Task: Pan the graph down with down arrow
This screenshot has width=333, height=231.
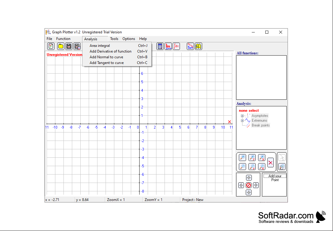Action: pyautogui.click(x=249, y=192)
